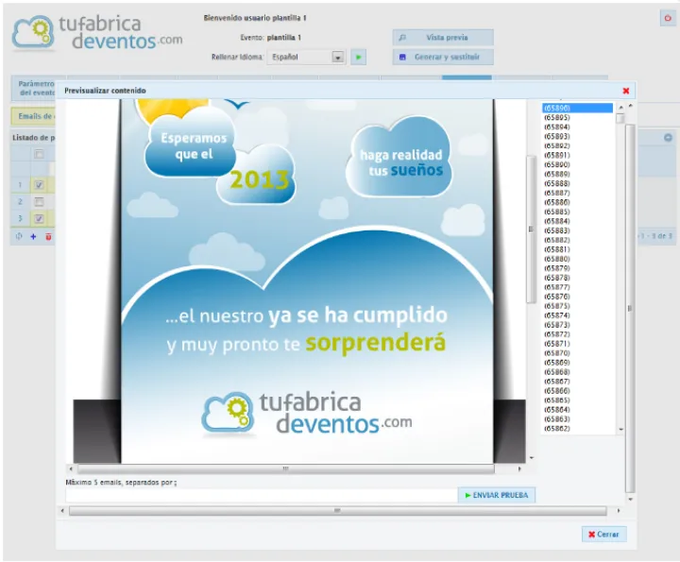Click the preview vertical scrollbar thumb
This screenshot has width=680, height=562.
coord(531,229)
